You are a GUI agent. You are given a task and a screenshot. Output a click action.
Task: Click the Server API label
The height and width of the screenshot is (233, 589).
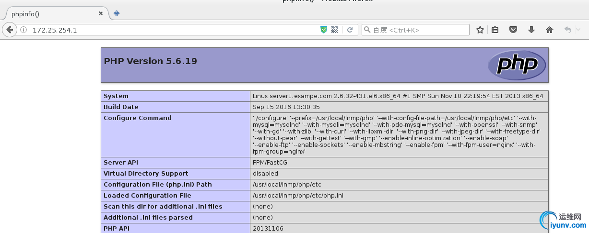click(121, 163)
